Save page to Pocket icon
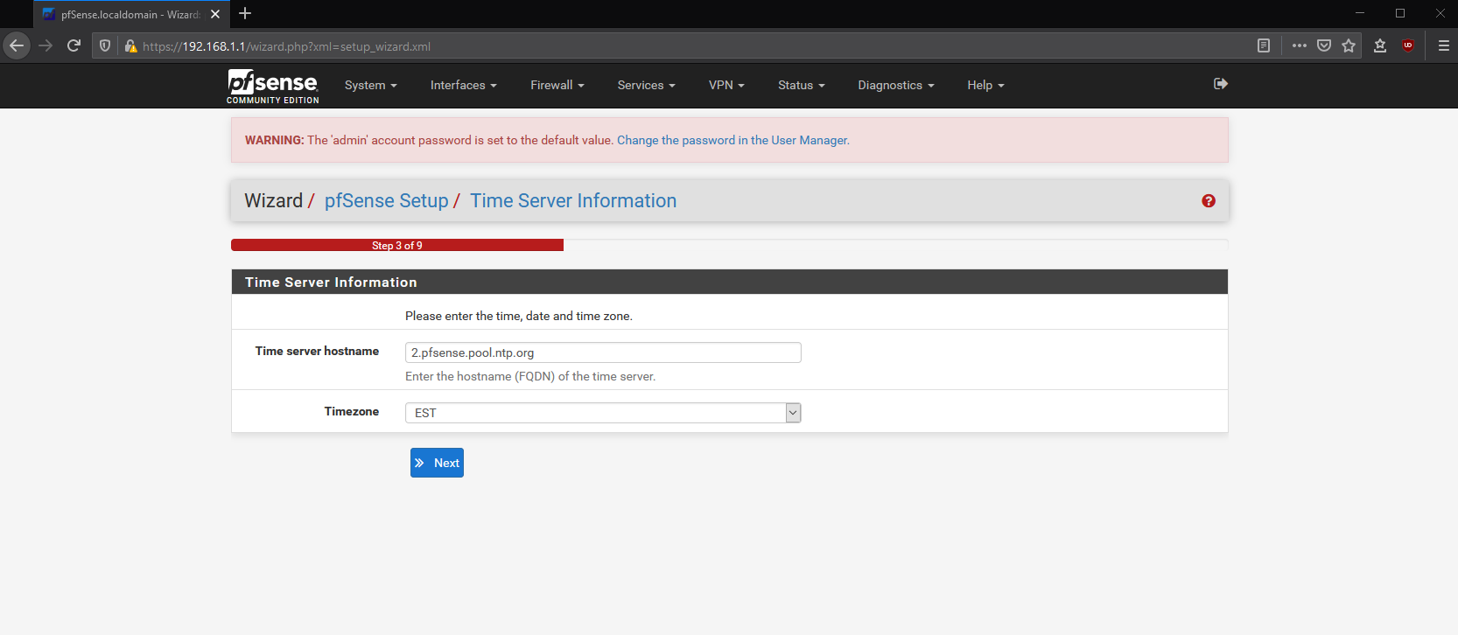1458x635 pixels. pos(1324,45)
